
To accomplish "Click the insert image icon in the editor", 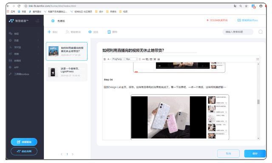I will (147, 59).
